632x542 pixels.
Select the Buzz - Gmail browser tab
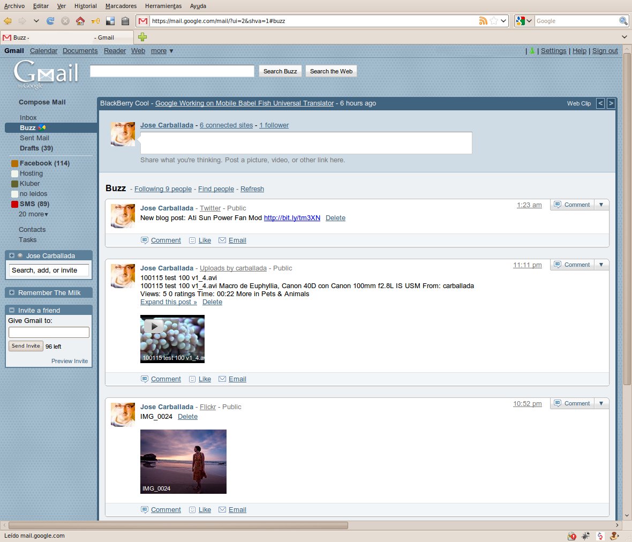click(67, 37)
